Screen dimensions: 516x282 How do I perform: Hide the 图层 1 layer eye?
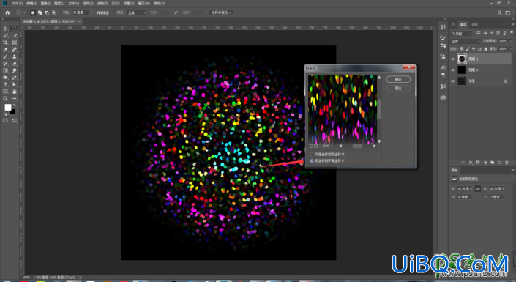click(x=452, y=59)
